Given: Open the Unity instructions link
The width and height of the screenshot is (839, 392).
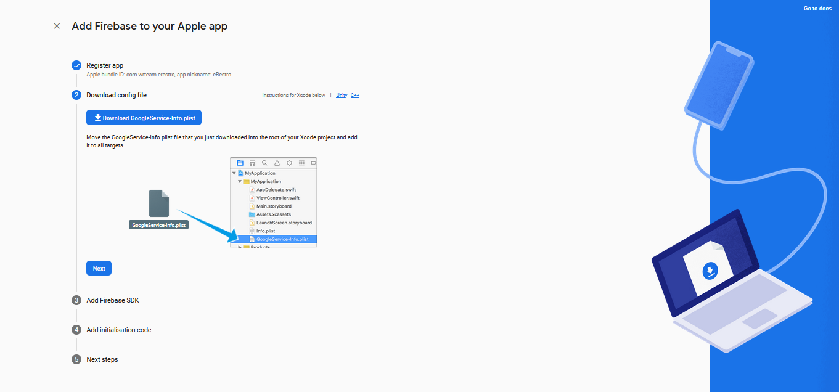Looking at the screenshot, I should [342, 96].
